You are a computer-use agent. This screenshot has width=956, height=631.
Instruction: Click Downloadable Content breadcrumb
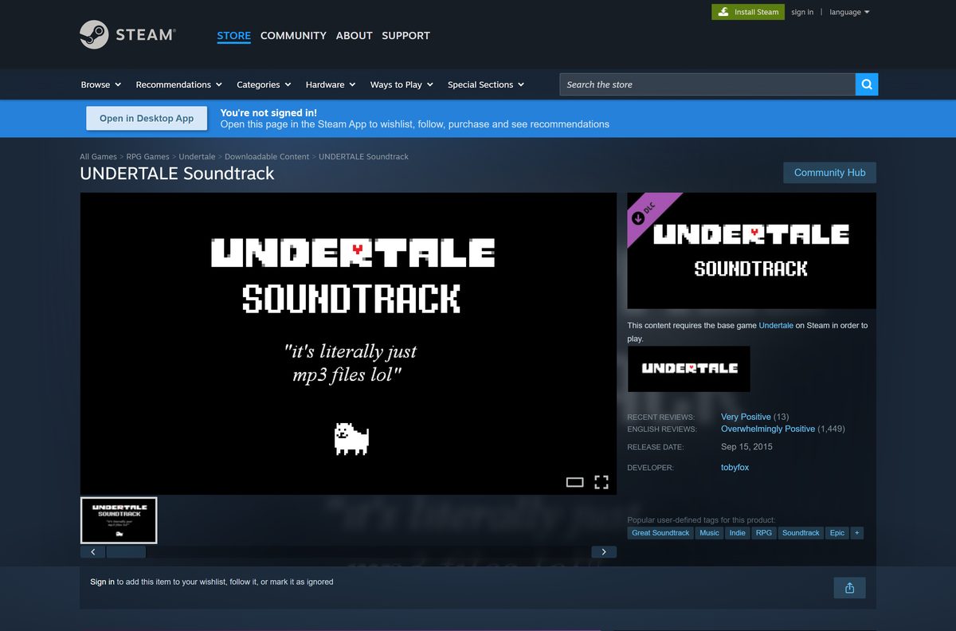pos(267,157)
